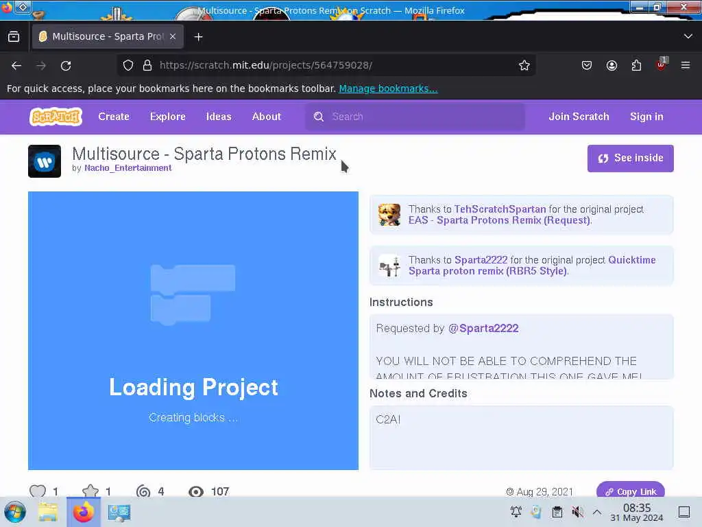Open the file manager taskbar icon
Image resolution: width=702 pixels, height=527 pixels.
pos(48,512)
